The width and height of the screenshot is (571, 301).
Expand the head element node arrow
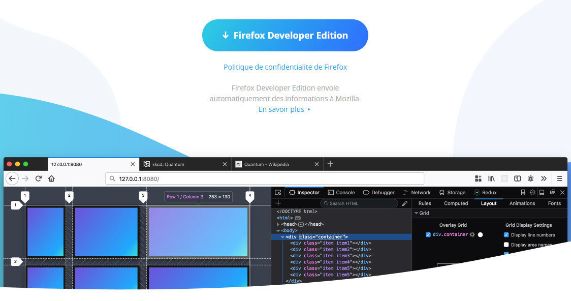pos(278,224)
